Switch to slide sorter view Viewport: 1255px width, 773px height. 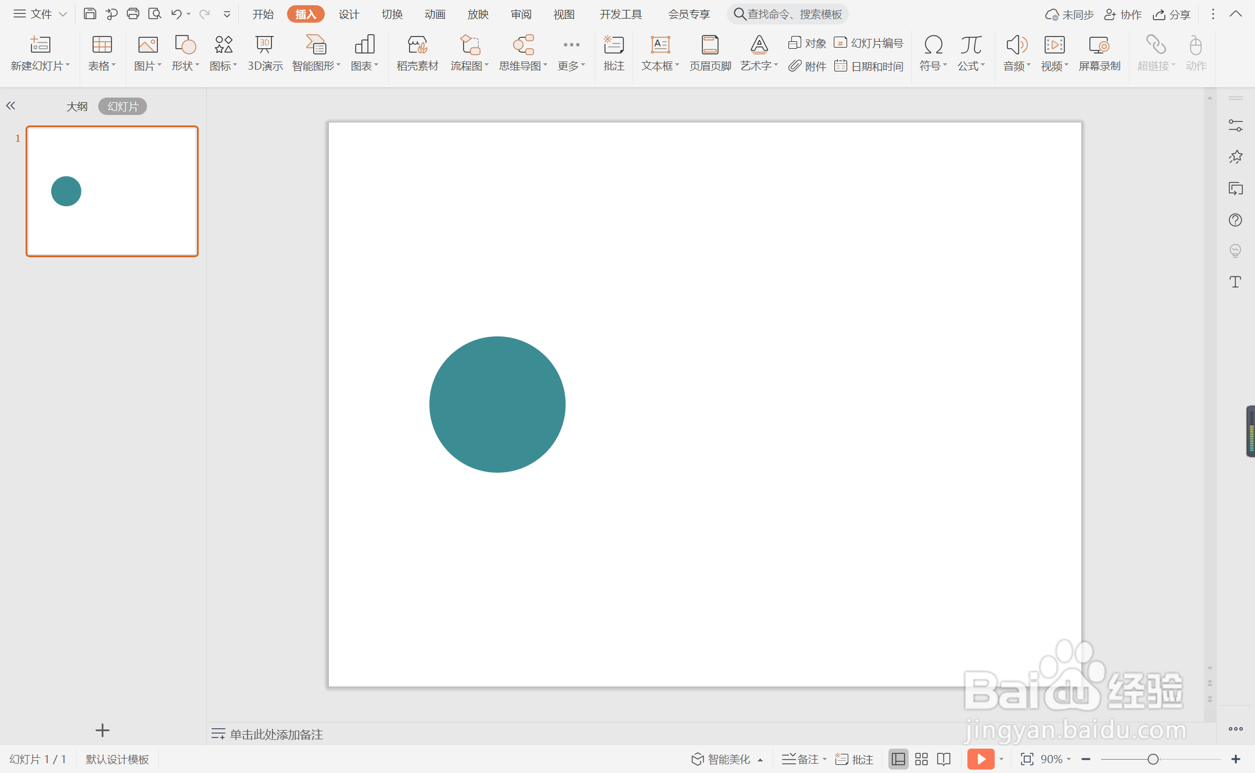click(921, 759)
